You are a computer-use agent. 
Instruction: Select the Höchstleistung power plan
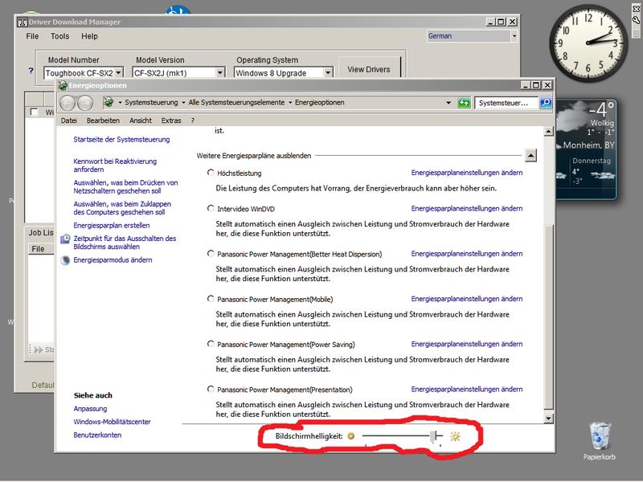[x=211, y=173]
